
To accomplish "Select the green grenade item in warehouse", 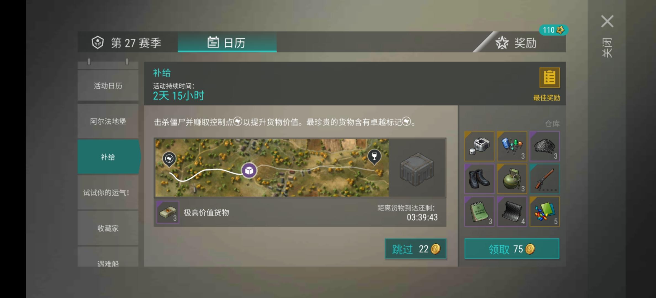I will pyautogui.click(x=512, y=179).
